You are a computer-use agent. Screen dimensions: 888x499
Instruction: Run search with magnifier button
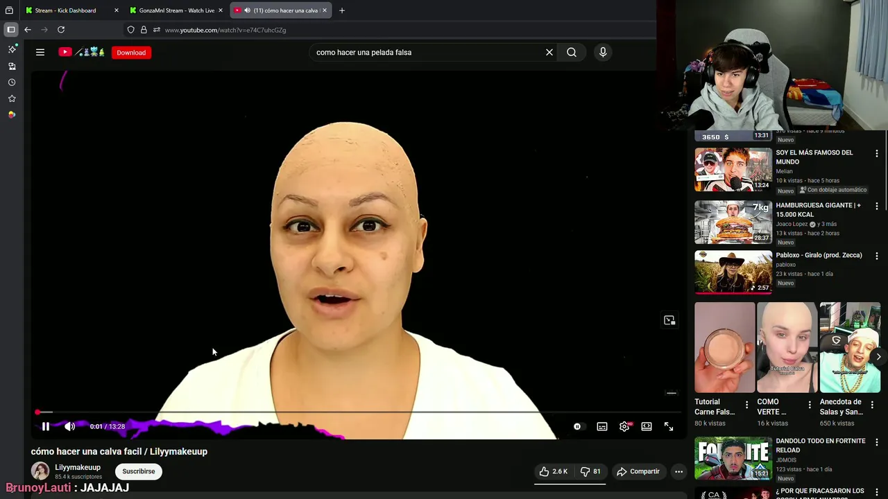coord(572,52)
